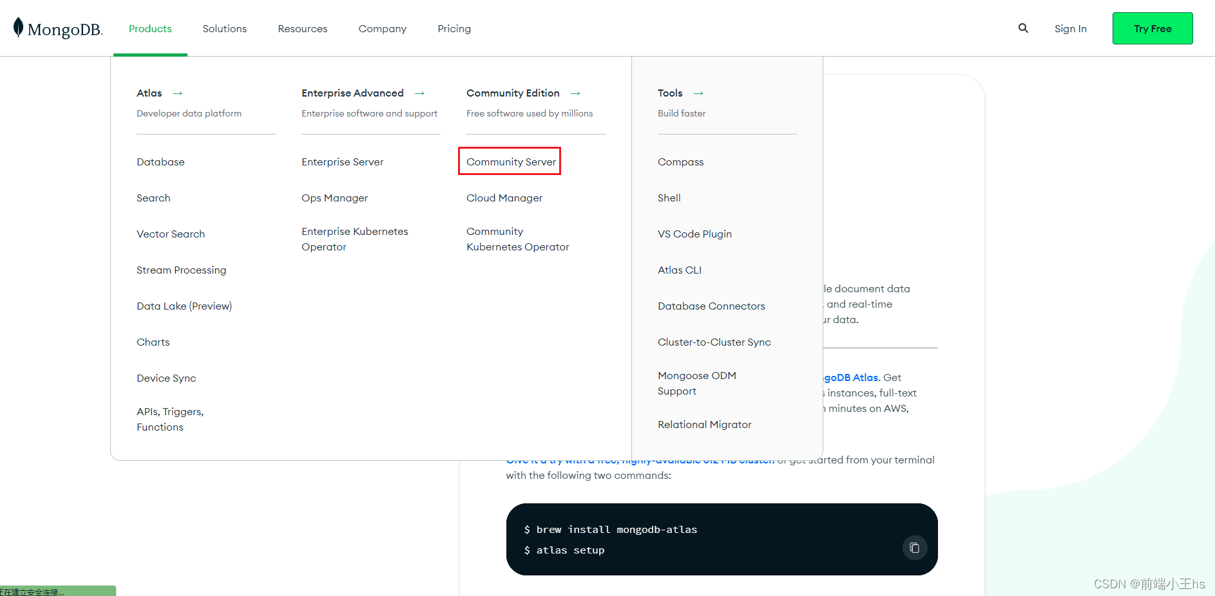Image resolution: width=1215 pixels, height=596 pixels.
Task: Click the Relational Migrator entry
Action: pos(704,424)
